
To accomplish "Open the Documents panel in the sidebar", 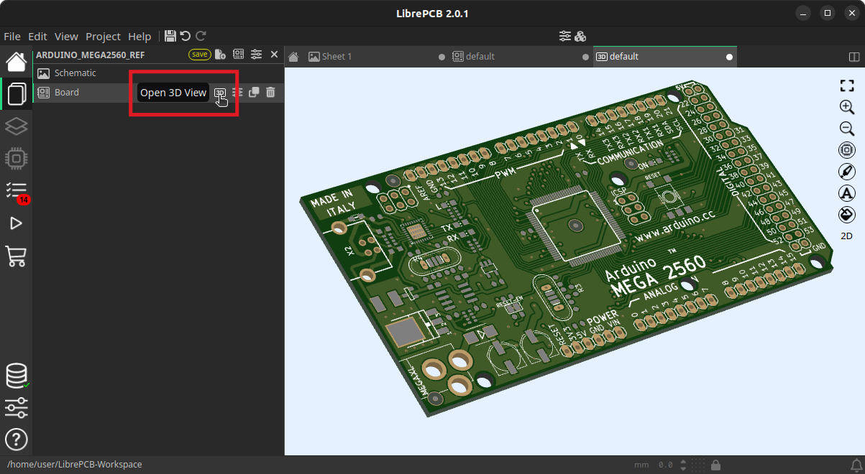I will (17, 93).
